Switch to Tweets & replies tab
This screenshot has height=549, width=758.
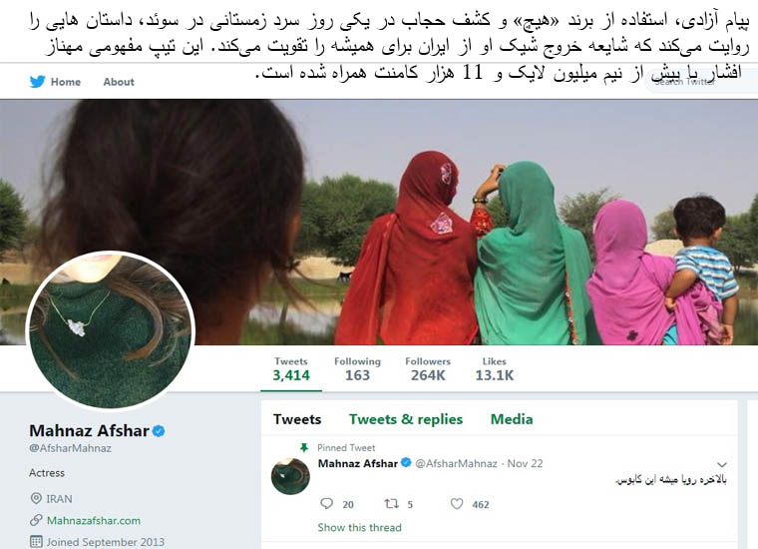(406, 419)
